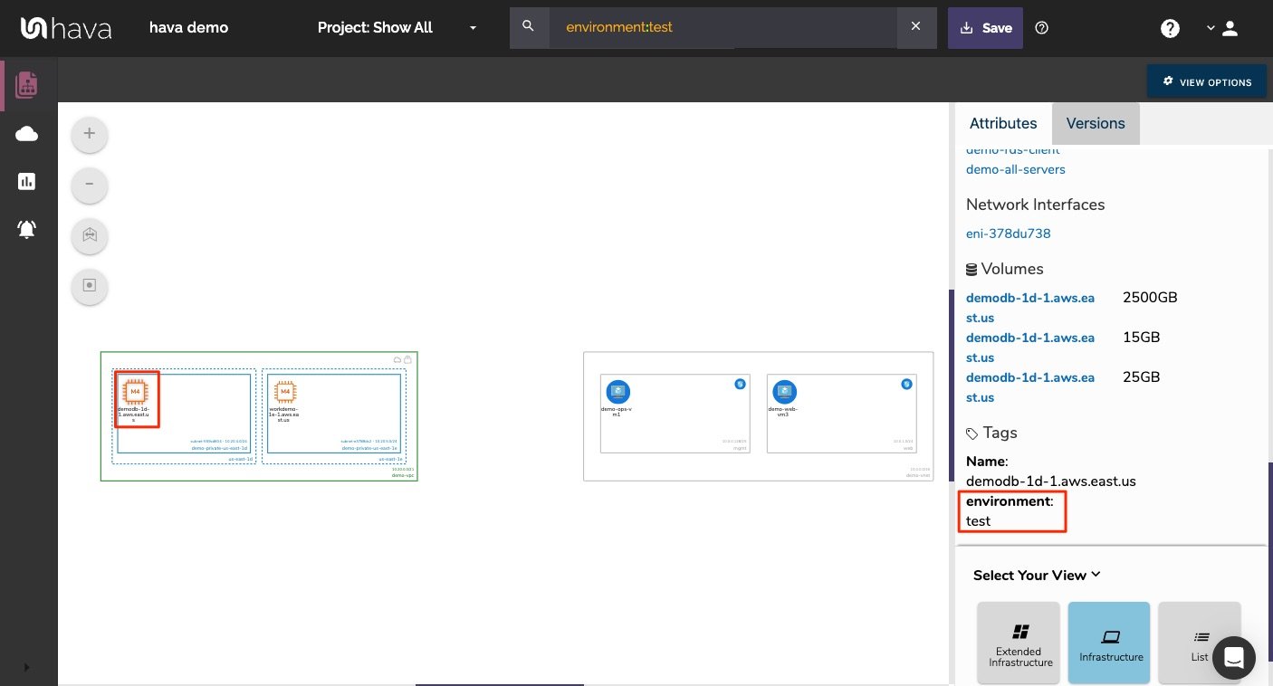Click the search magnifier icon
Image resolution: width=1273 pixels, height=686 pixels.
pos(529,27)
